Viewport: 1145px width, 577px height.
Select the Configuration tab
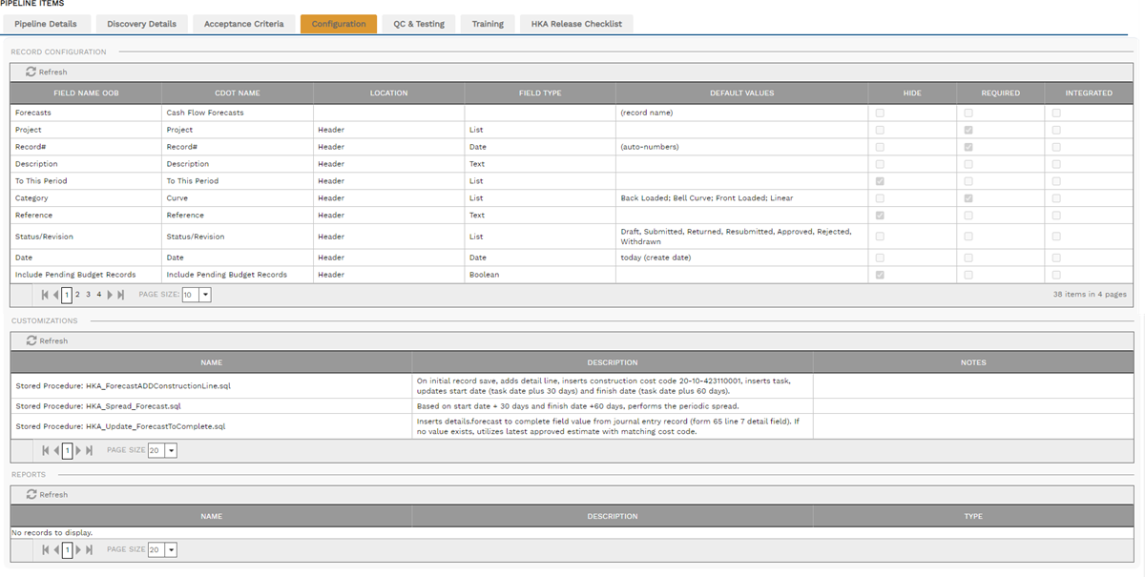(339, 24)
